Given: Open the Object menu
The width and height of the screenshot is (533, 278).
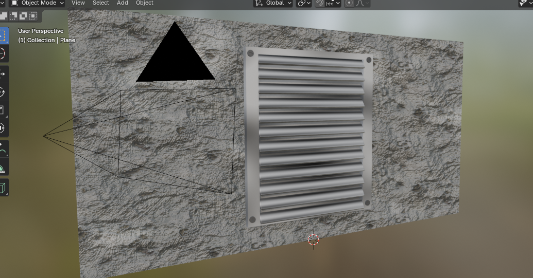Looking at the screenshot, I should pos(145,3).
